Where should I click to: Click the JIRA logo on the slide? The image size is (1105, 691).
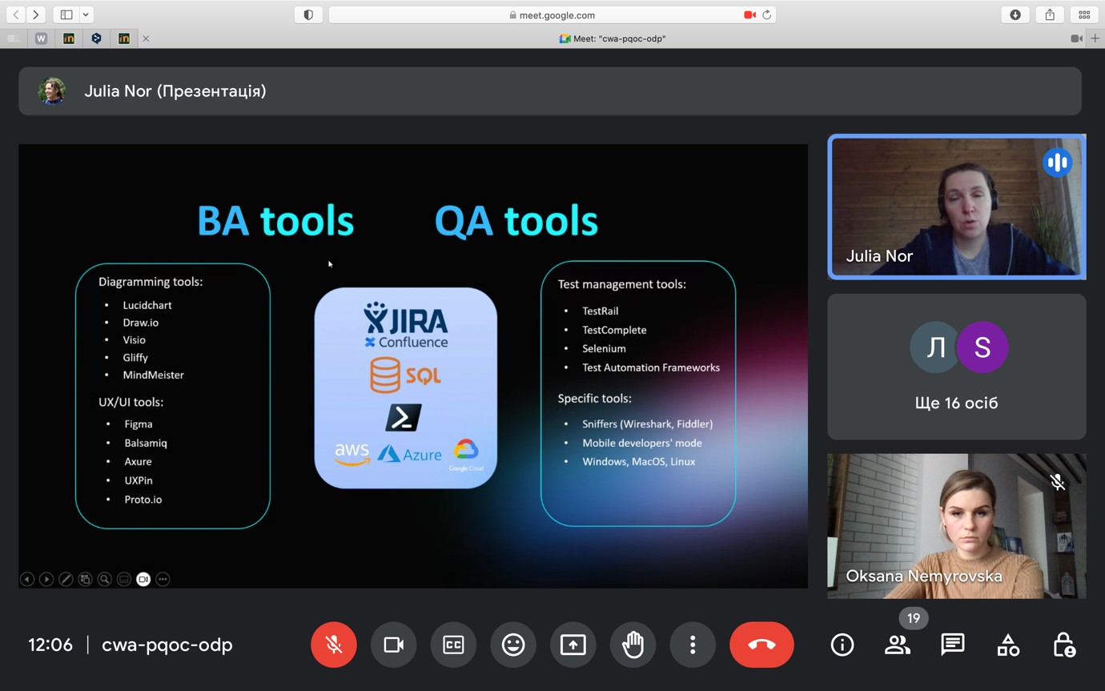pyautogui.click(x=405, y=318)
